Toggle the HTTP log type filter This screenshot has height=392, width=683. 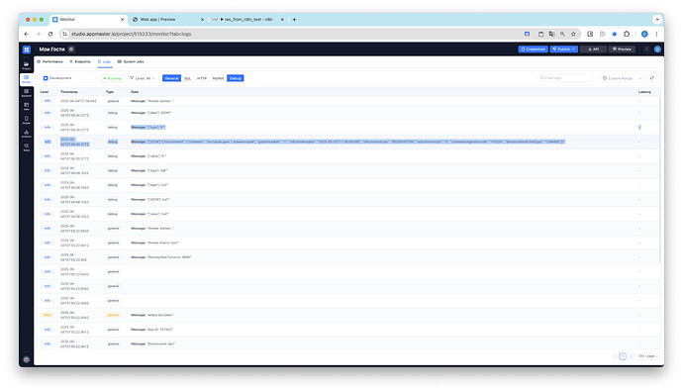tap(202, 78)
